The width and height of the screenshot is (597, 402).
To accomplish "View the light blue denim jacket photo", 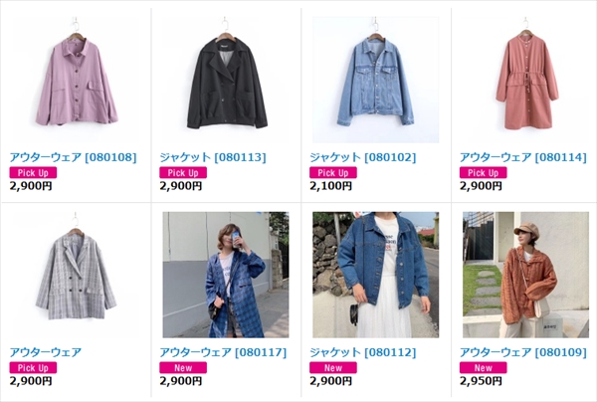I will pyautogui.click(x=376, y=80).
